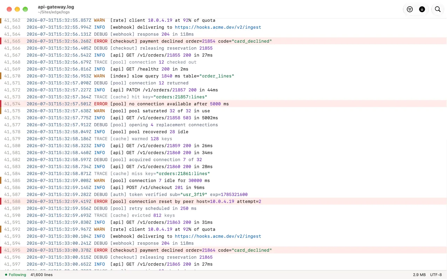447x279 pixels.
Task: Click "pool saturated 32 of 32 in use"
Action: 169,111
